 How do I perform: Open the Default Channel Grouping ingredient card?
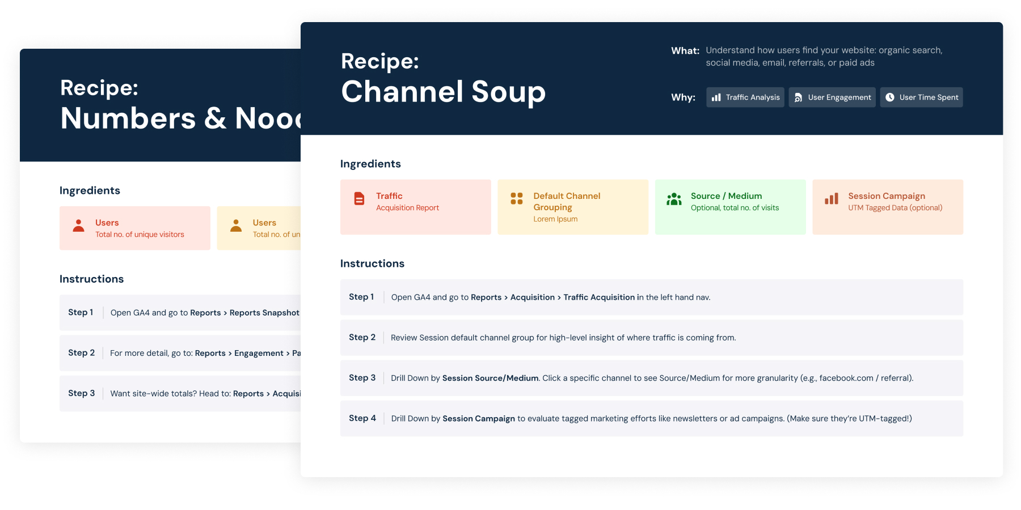point(573,207)
